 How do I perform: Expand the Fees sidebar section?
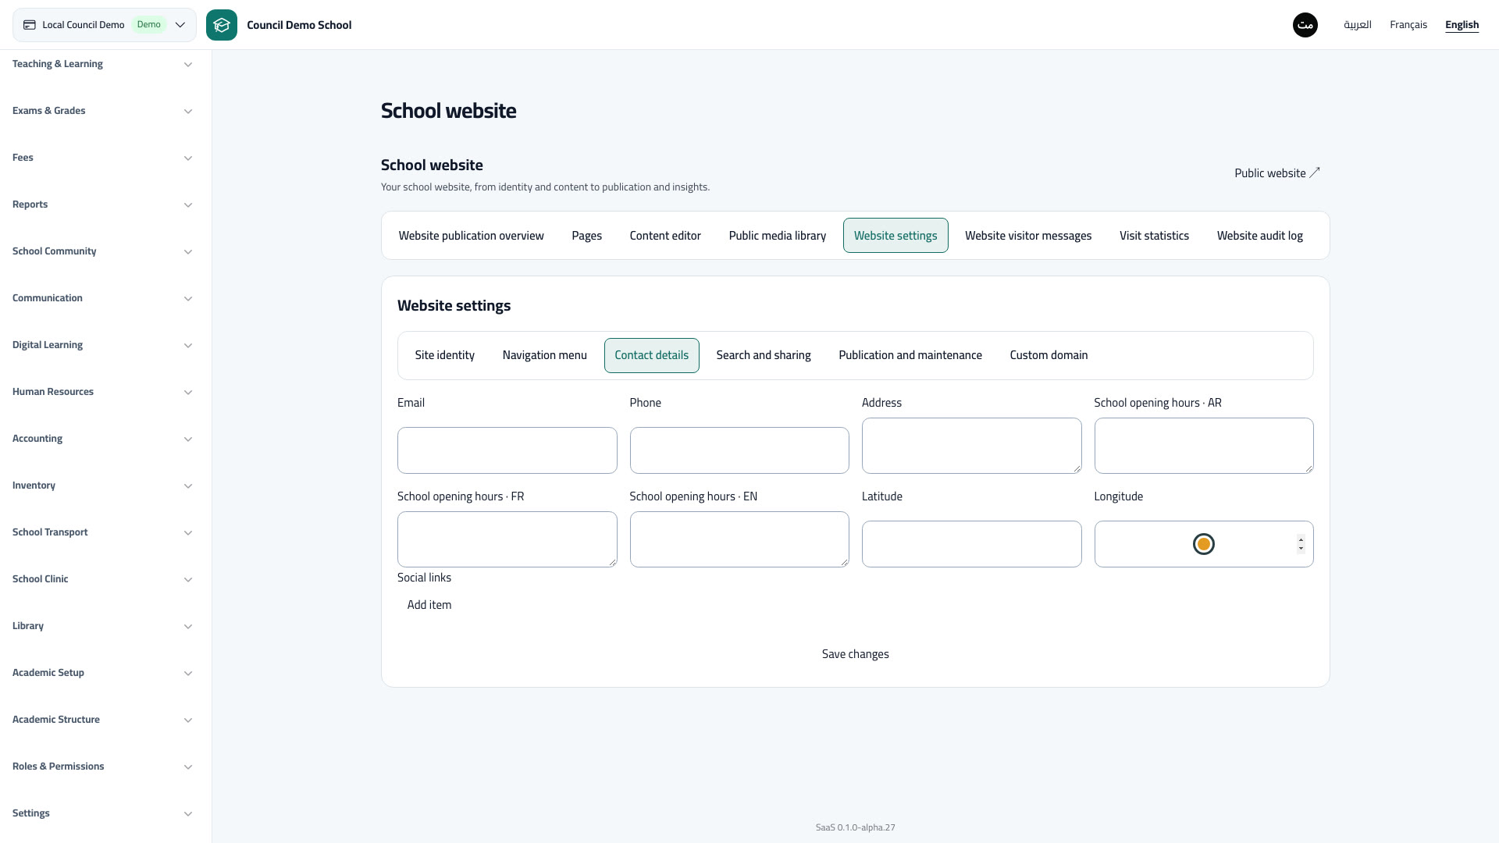coord(102,158)
